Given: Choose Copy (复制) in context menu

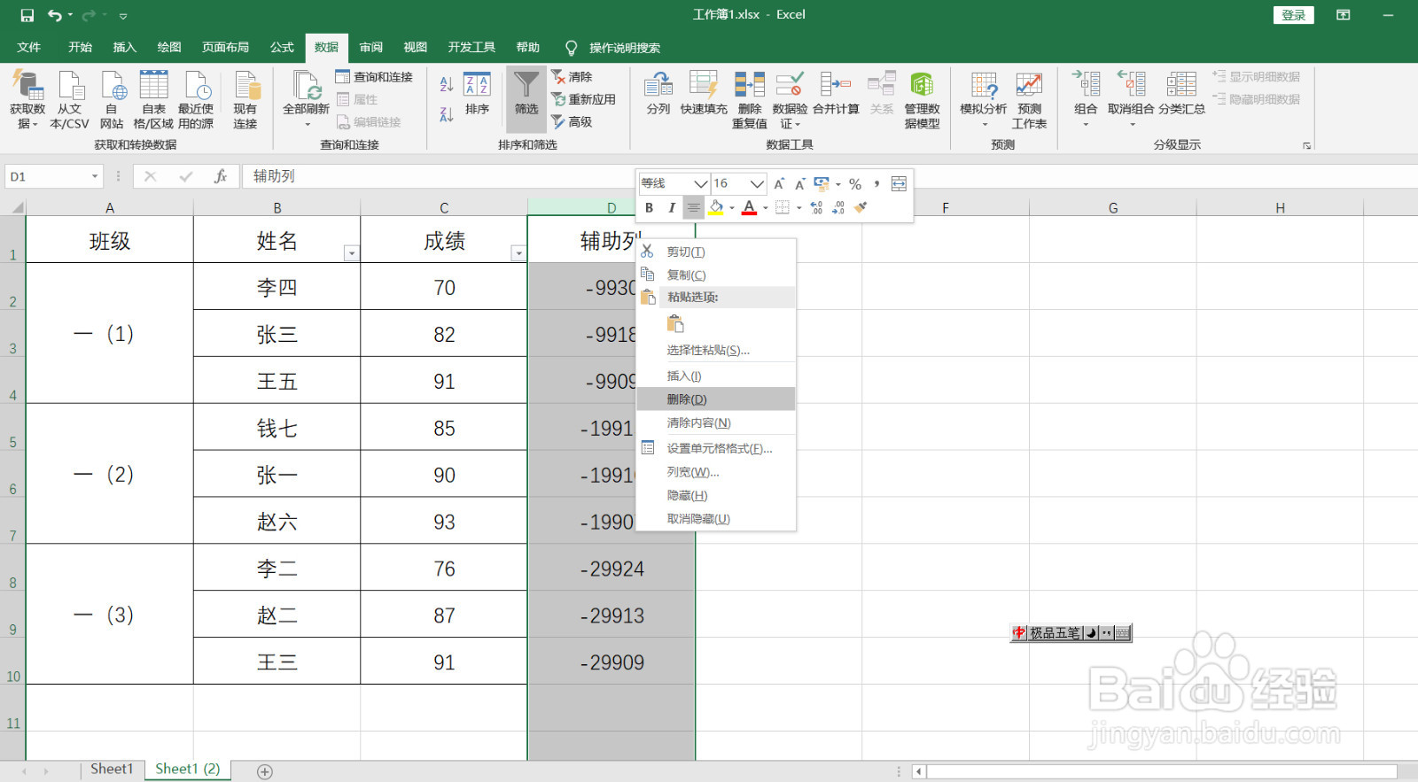Looking at the screenshot, I should pos(716,275).
